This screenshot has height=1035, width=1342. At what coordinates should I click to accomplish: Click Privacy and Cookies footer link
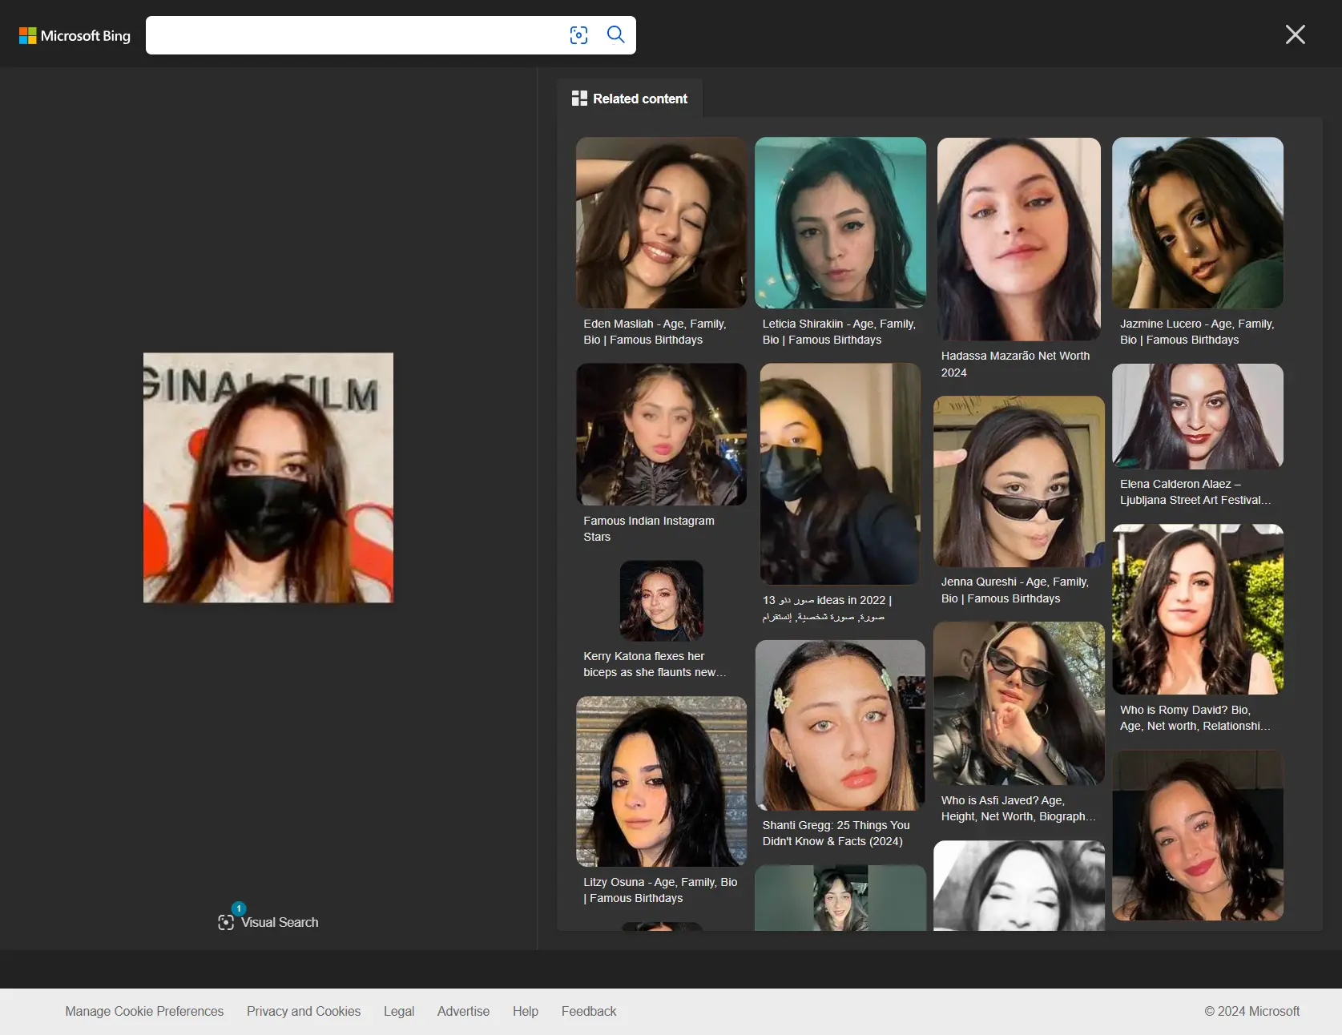(304, 1011)
